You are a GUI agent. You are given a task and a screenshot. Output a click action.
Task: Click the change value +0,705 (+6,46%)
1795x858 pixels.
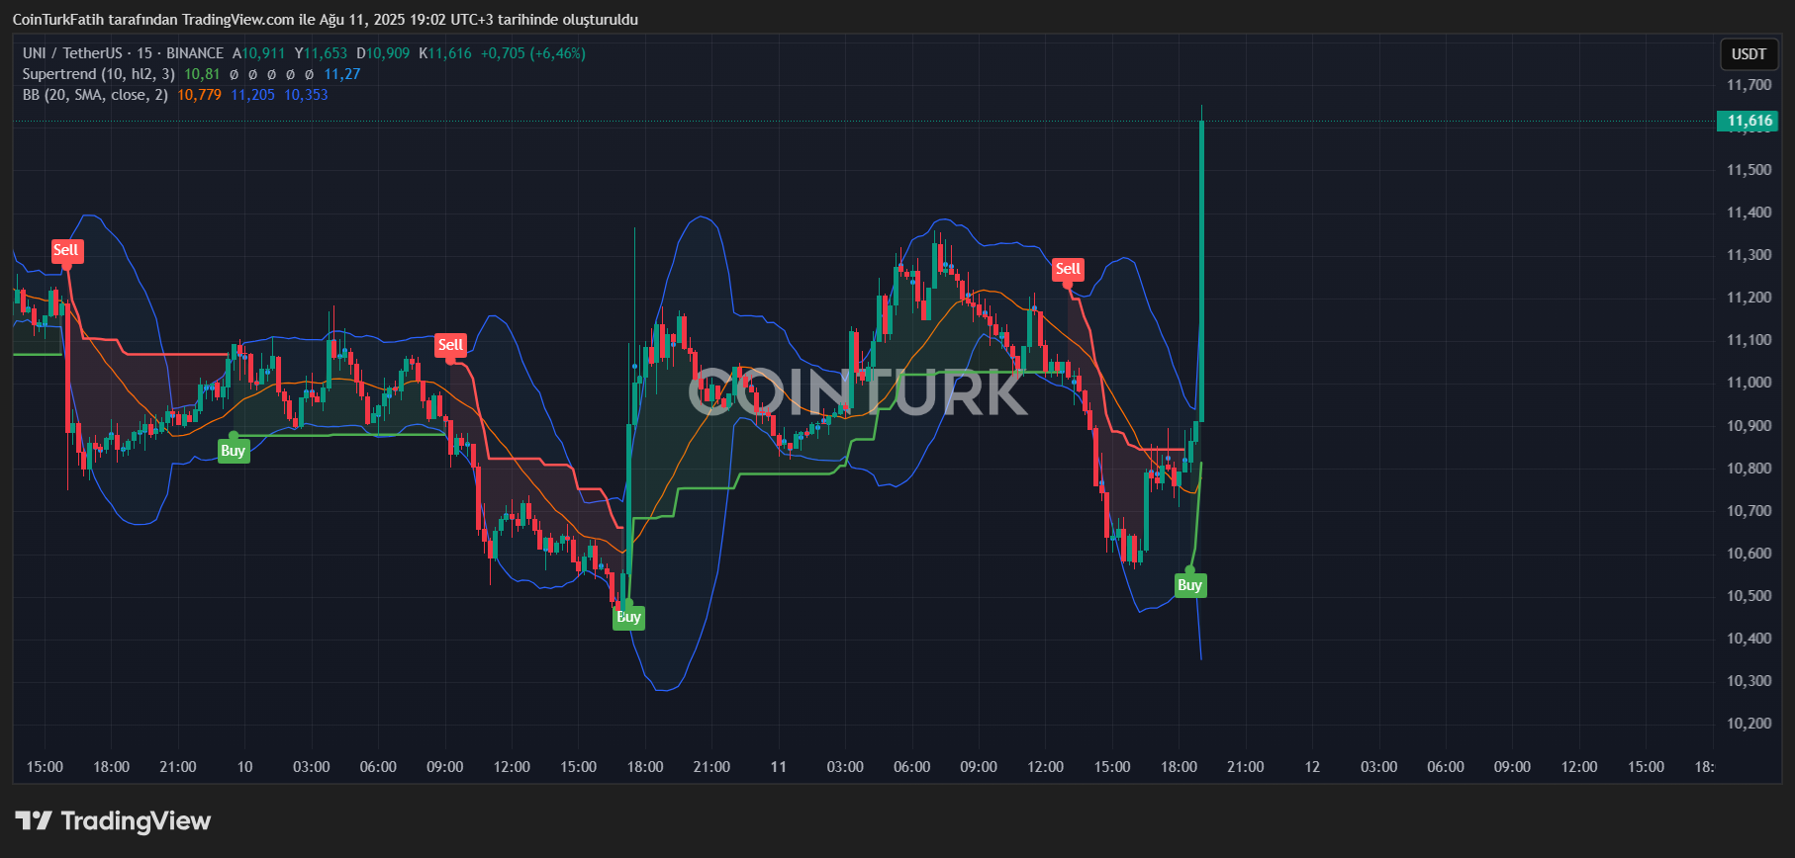pyautogui.click(x=533, y=53)
